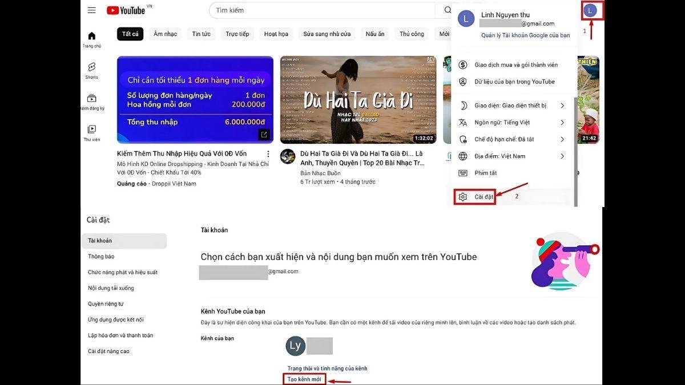Expand Chế độ hạn chế: Đã tắt arrow
The width and height of the screenshot is (685, 385).
(562, 139)
